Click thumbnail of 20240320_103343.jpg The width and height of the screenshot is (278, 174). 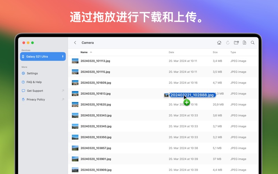tap(75, 116)
